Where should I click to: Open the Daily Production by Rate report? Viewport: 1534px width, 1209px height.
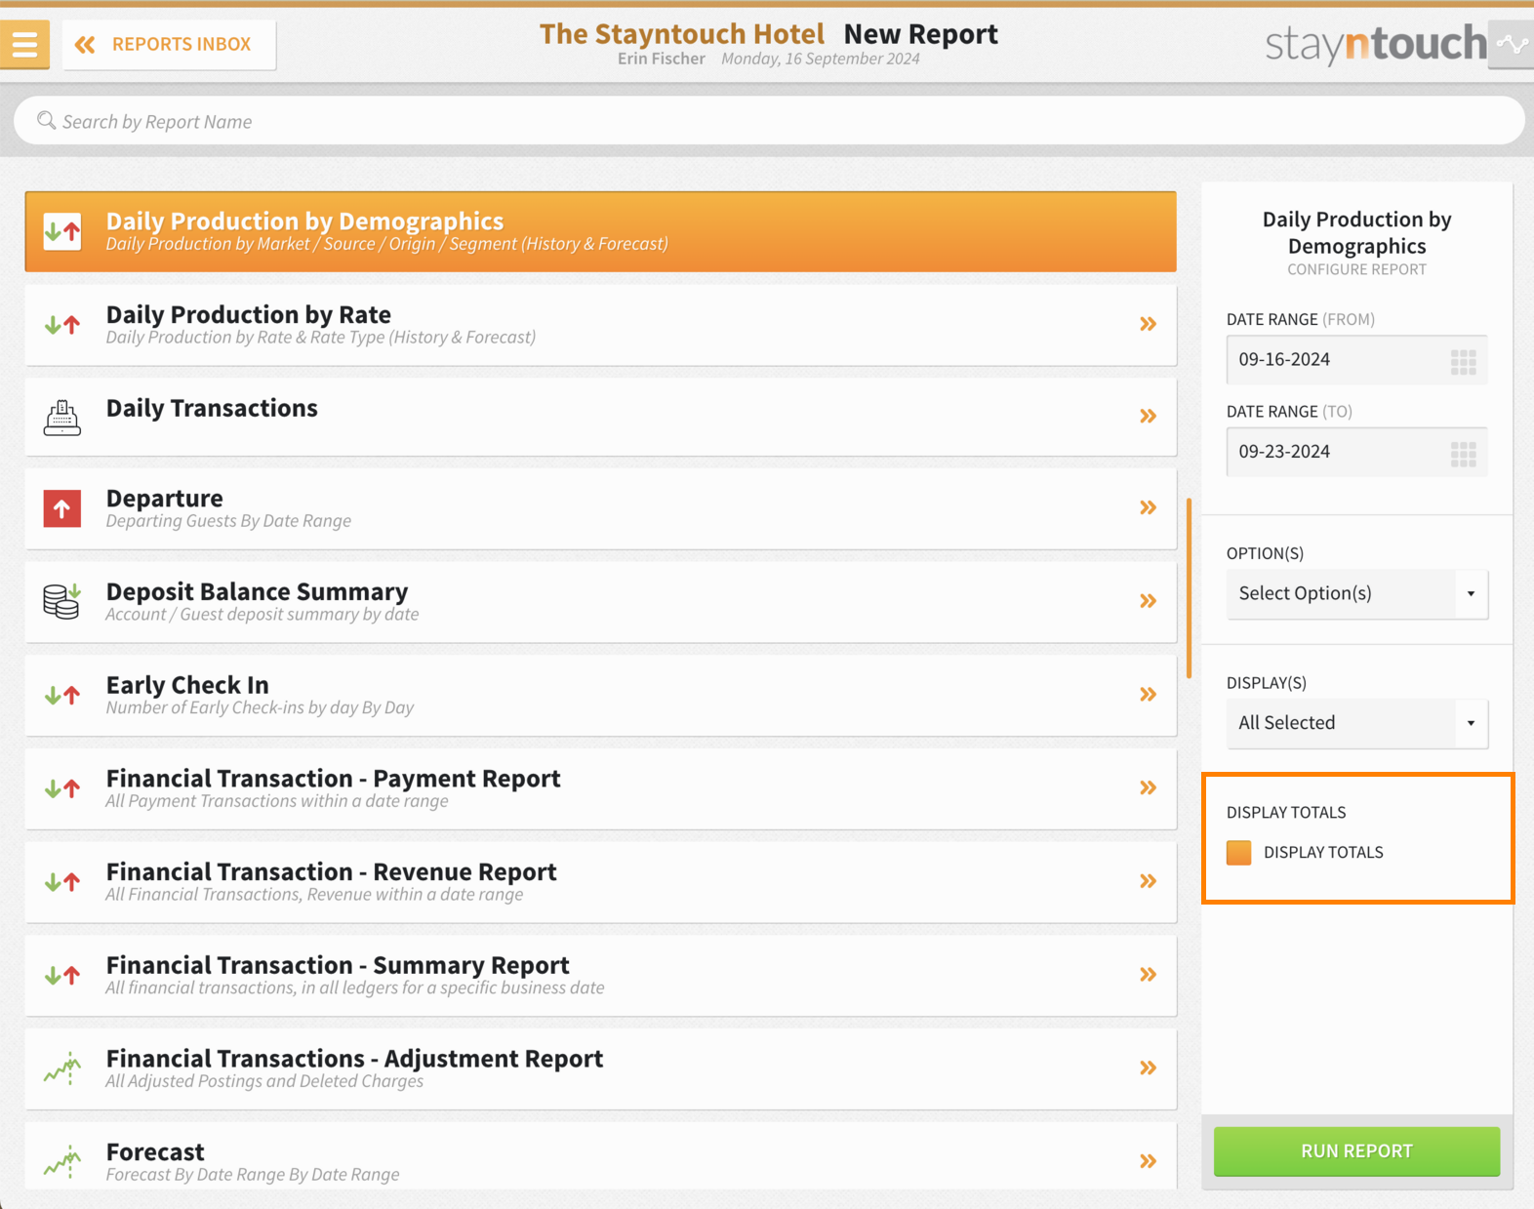point(600,325)
